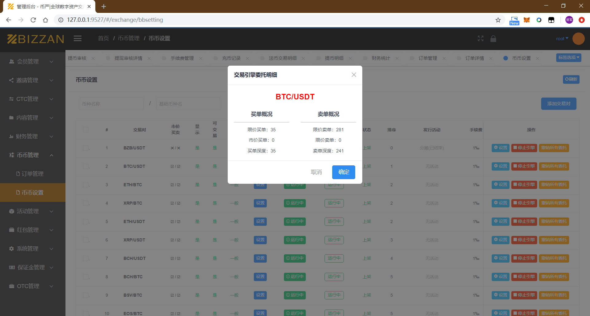The image size is (590, 316).
Task: Click 取消 to cancel the dialog
Action: point(316,172)
